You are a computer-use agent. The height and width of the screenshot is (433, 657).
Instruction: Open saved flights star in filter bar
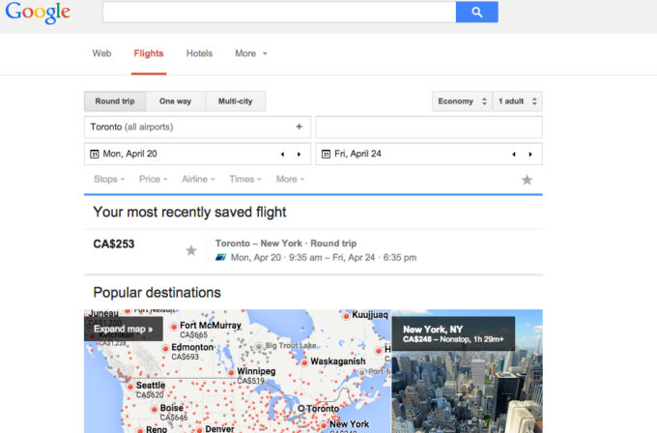click(x=527, y=180)
